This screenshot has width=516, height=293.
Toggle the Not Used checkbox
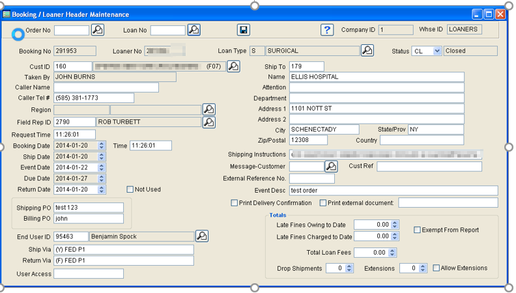pos(130,189)
